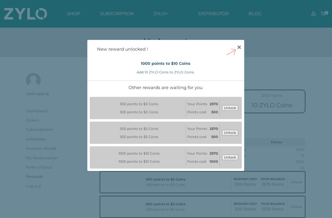Viewport: 332px width, 218px height.
Task: Open the user account icon
Action: 313,14
